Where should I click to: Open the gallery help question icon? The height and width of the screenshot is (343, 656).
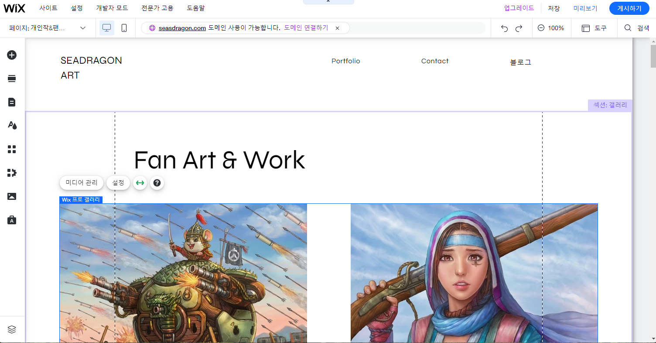tap(157, 183)
